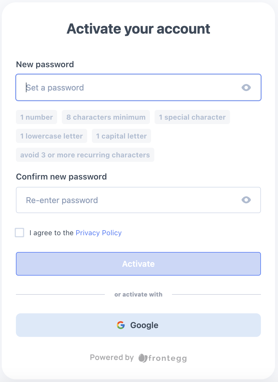Click the "frontegg" wordmark text
The width and height of the screenshot is (278, 382).
pos(168,358)
